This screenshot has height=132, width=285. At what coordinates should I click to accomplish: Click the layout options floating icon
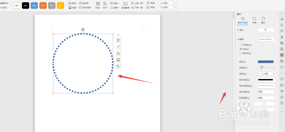point(118,40)
